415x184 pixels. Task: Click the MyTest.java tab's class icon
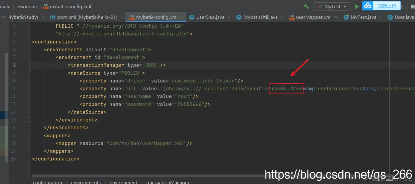coord(346,17)
